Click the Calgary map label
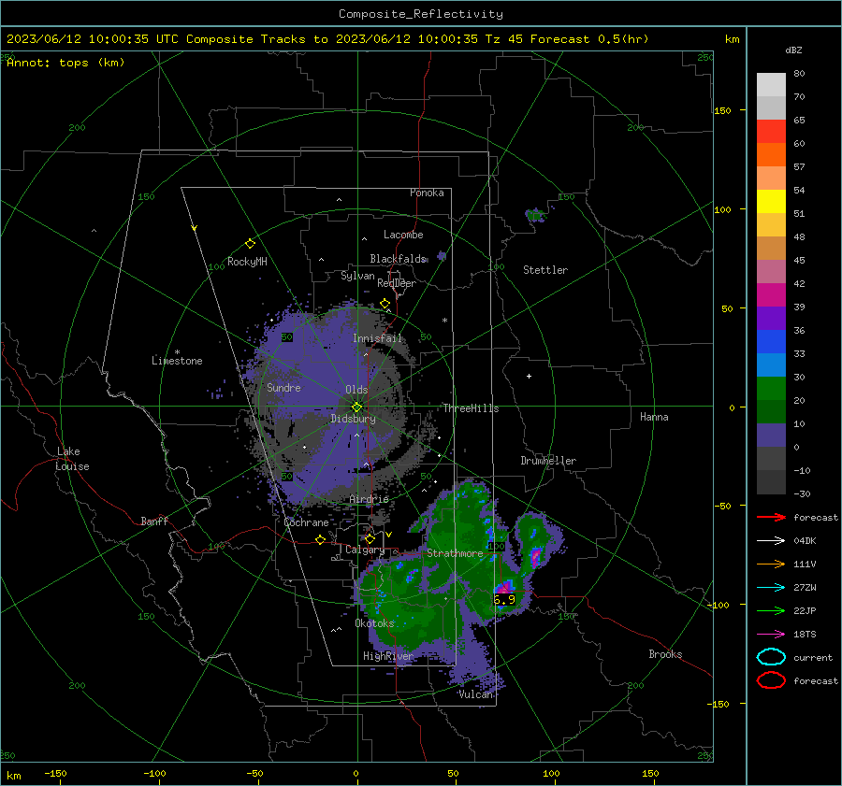Viewport: 842px width, 786px height. pos(365,550)
